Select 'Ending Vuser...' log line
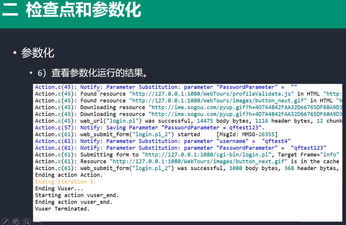Image resolution: width=346 pixels, height=225 pixels. point(59,189)
